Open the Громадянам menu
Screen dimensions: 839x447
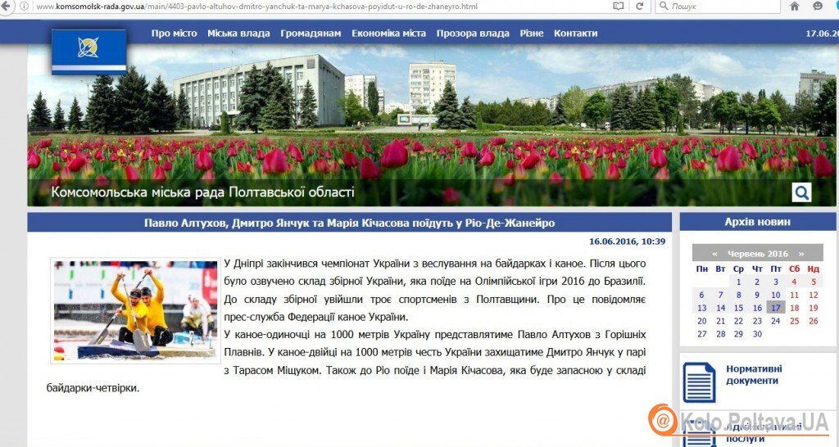[311, 33]
